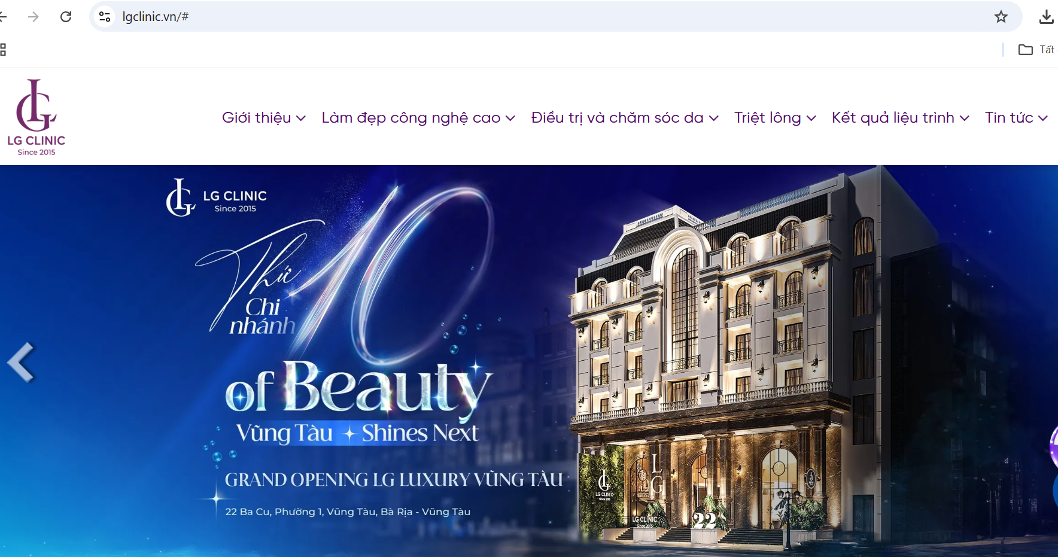This screenshot has width=1058, height=557.
Task: Open the browser downloads icon
Action: coord(1046,17)
